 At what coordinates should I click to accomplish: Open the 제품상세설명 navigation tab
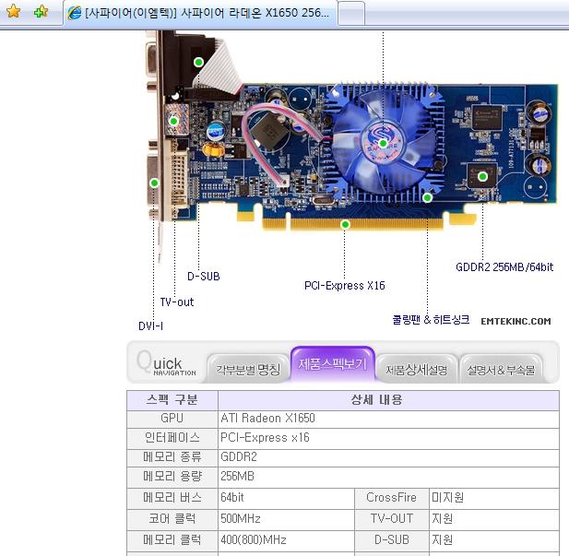coord(417,369)
